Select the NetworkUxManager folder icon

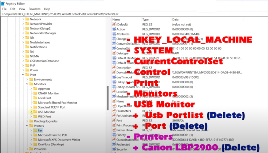coord(27,33)
